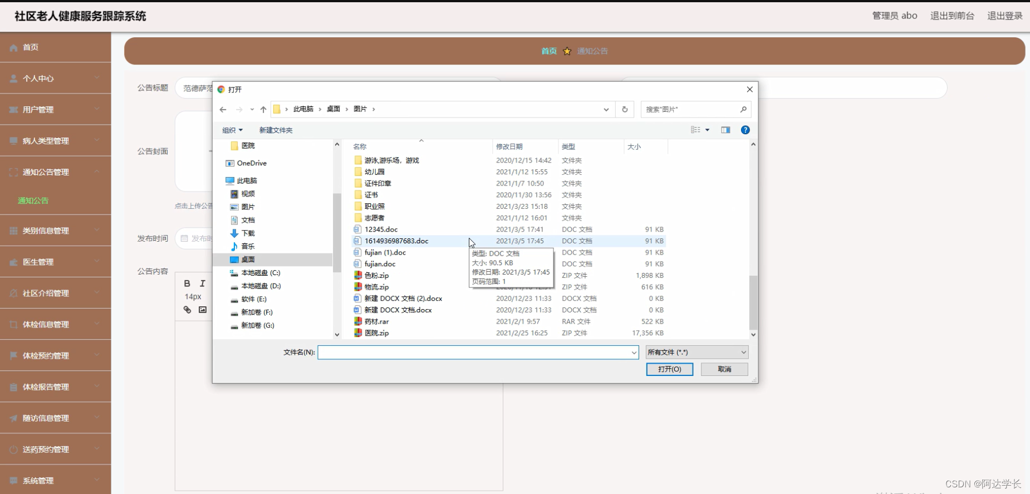Click the search magnifier icon
Viewport: 1030px width, 494px height.
743,110
